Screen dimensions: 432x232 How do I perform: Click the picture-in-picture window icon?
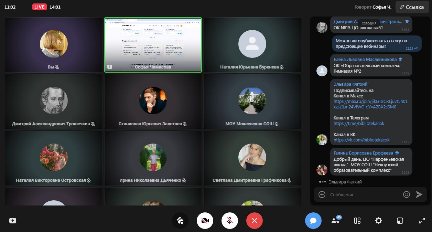400,221
